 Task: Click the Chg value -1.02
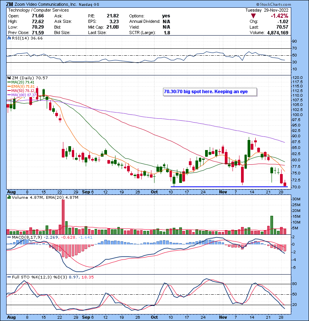point(283,22)
